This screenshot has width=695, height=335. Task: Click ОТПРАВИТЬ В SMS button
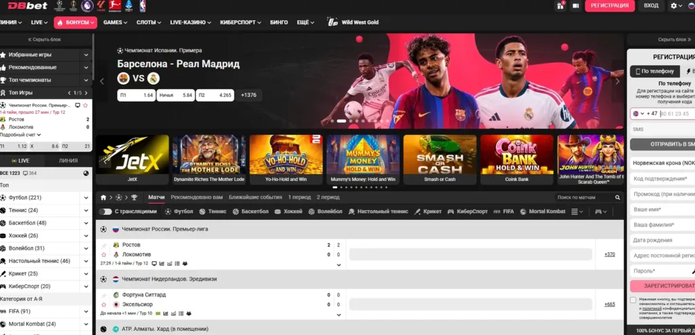tap(662, 144)
